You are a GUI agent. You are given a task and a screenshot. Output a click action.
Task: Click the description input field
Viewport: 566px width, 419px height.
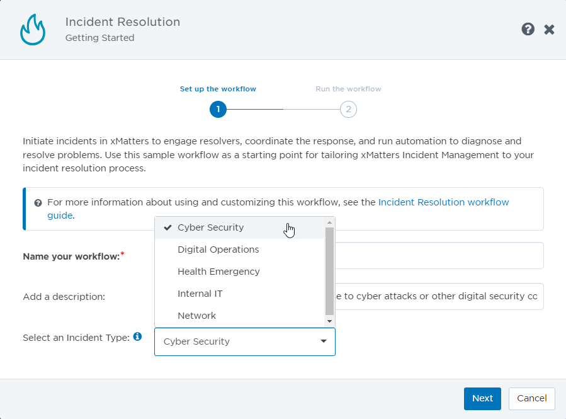[439, 297]
